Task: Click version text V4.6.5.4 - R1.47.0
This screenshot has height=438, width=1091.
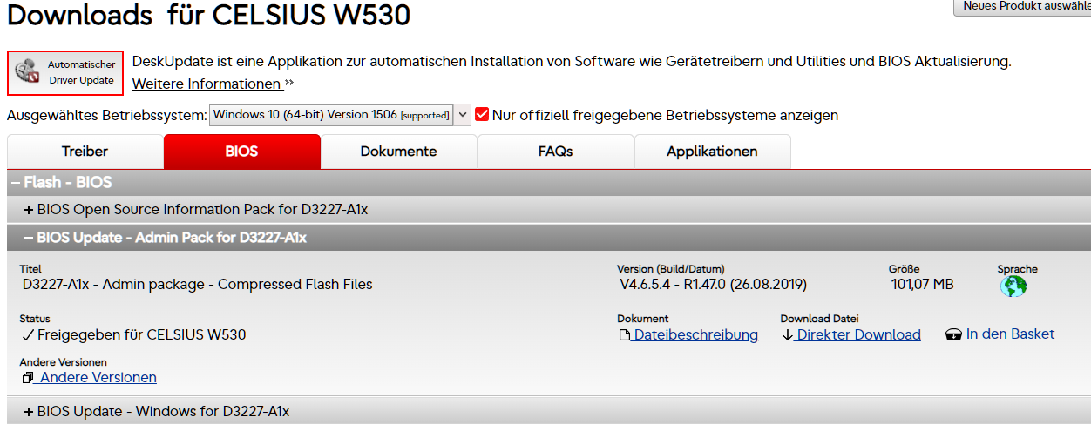Action: point(713,285)
